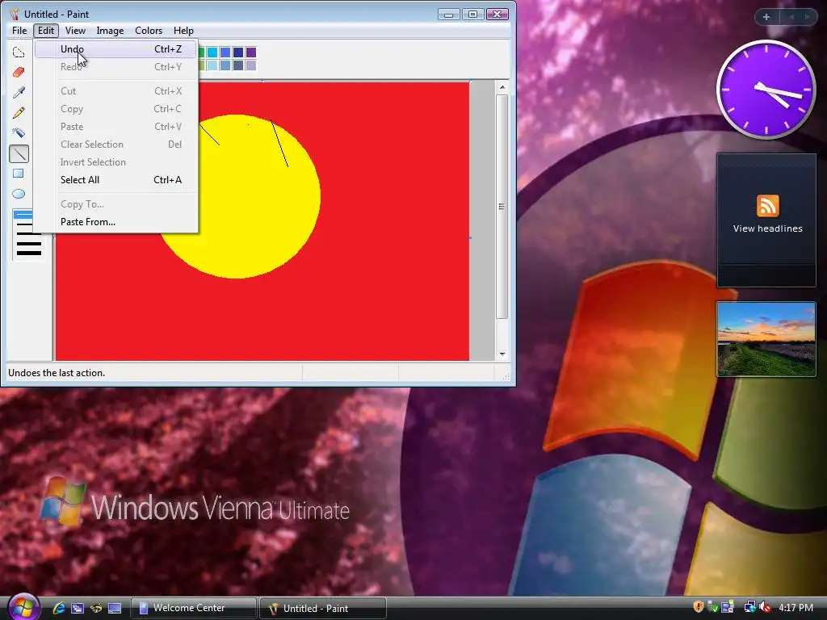The image size is (827, 620).
Task: Minimize the Paint window
Action: pyautogui.click(x=449, y=15)
